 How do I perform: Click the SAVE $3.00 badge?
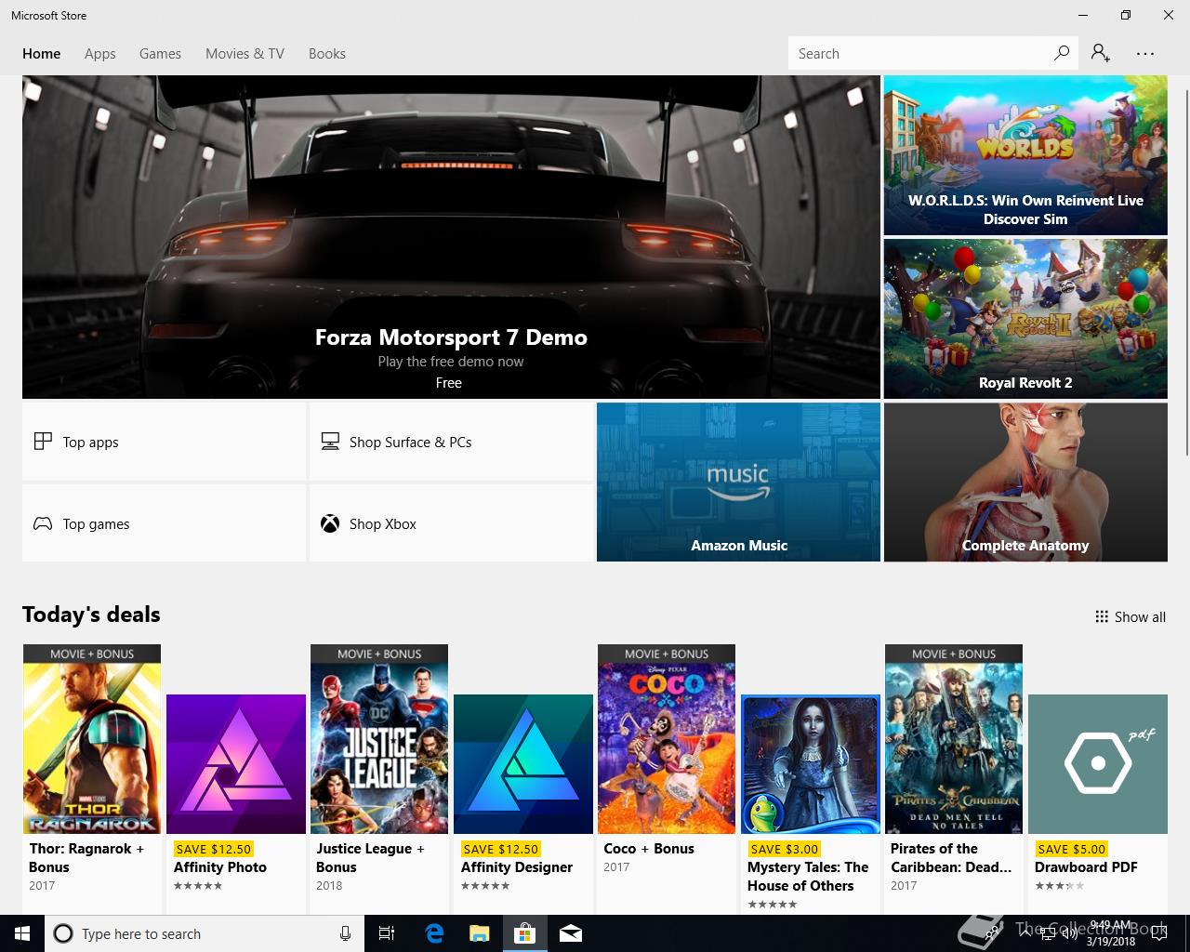pyautogui.click(x=784, y=849)
